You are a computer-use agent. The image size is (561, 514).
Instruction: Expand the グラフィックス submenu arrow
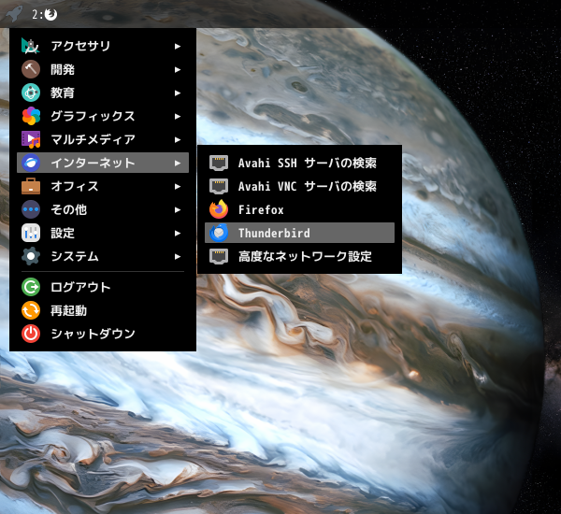[178, 116]
